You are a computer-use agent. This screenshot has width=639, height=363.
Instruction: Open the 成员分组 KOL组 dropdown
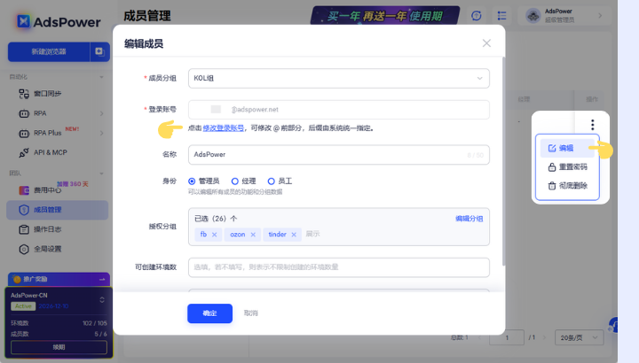(339, 78)
